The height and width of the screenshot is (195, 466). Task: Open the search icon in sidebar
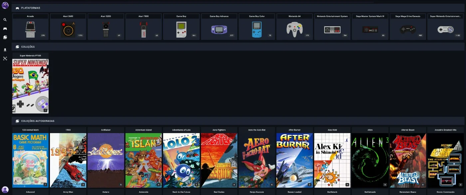click(5, 20)
